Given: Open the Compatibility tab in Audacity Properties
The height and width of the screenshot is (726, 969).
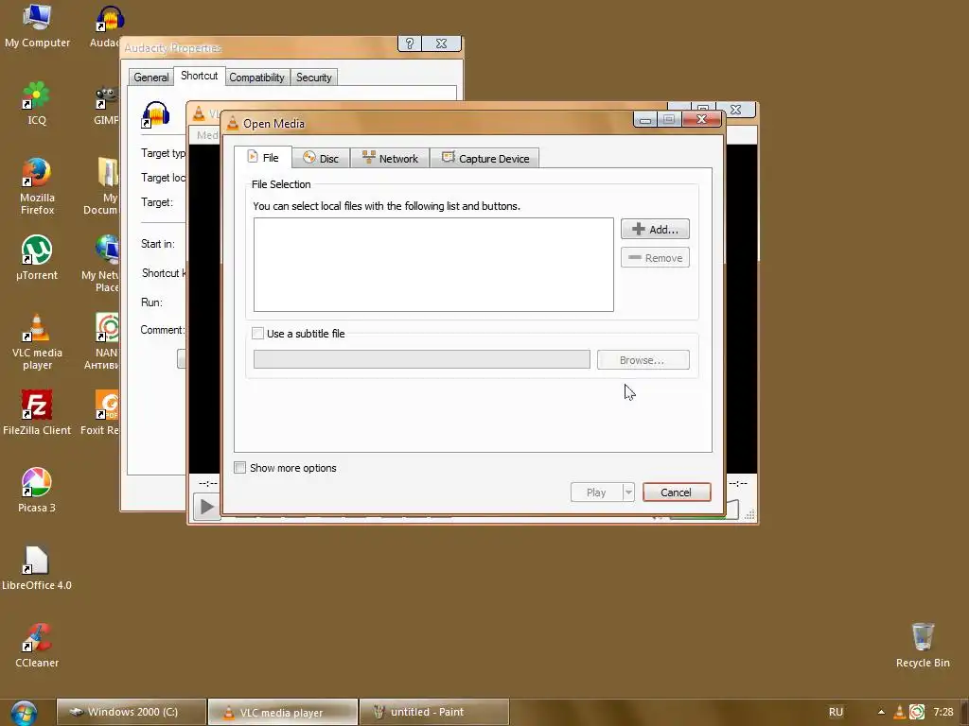Looking at the screenshot, I should pos(256,78).
